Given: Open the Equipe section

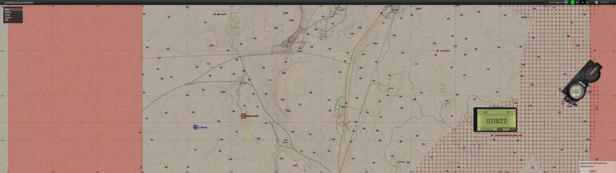Looking at the screenshot, I should 8,15.
